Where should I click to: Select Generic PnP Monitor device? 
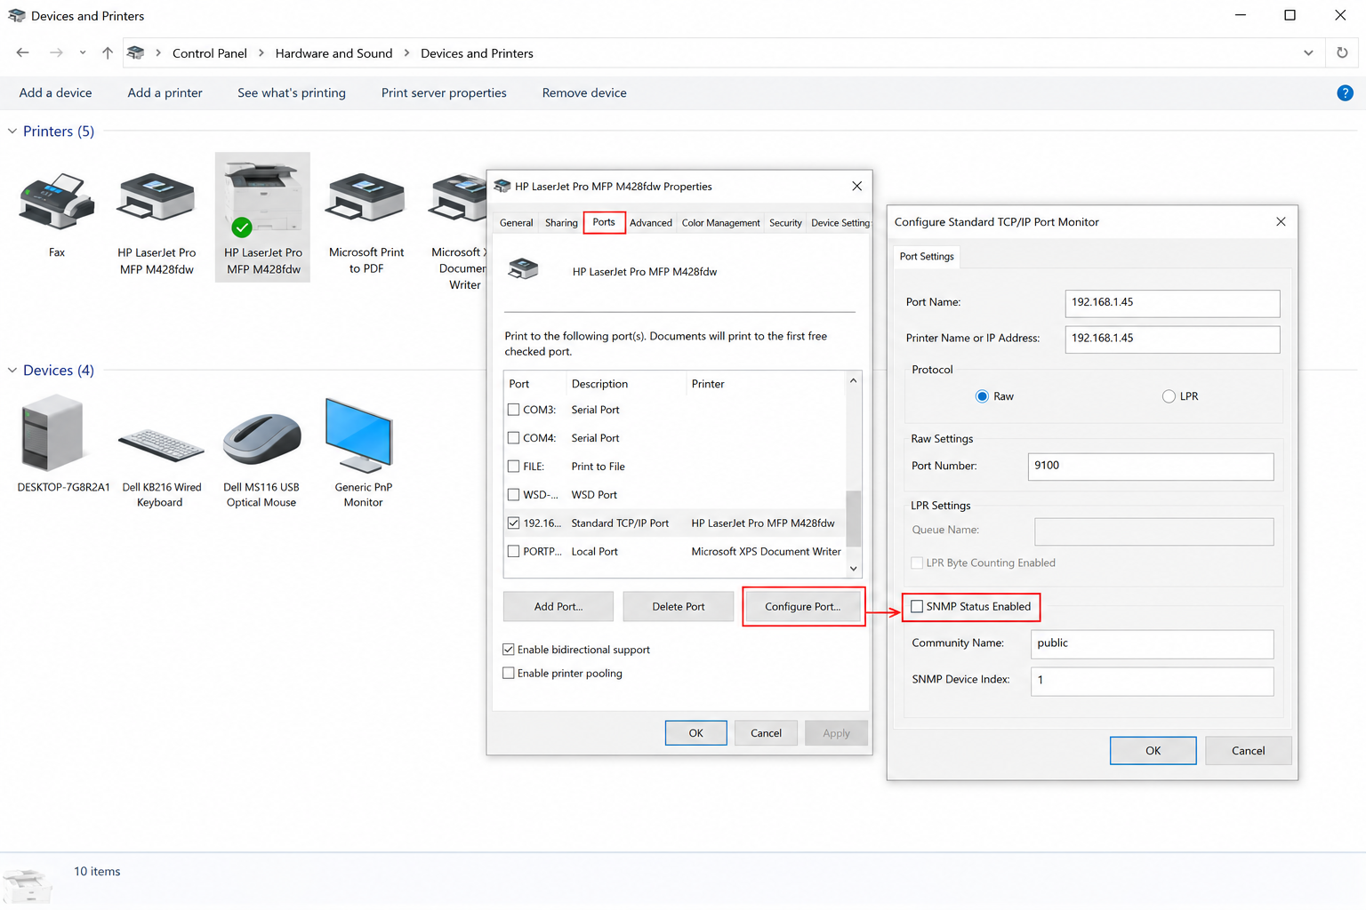[359, 435]
